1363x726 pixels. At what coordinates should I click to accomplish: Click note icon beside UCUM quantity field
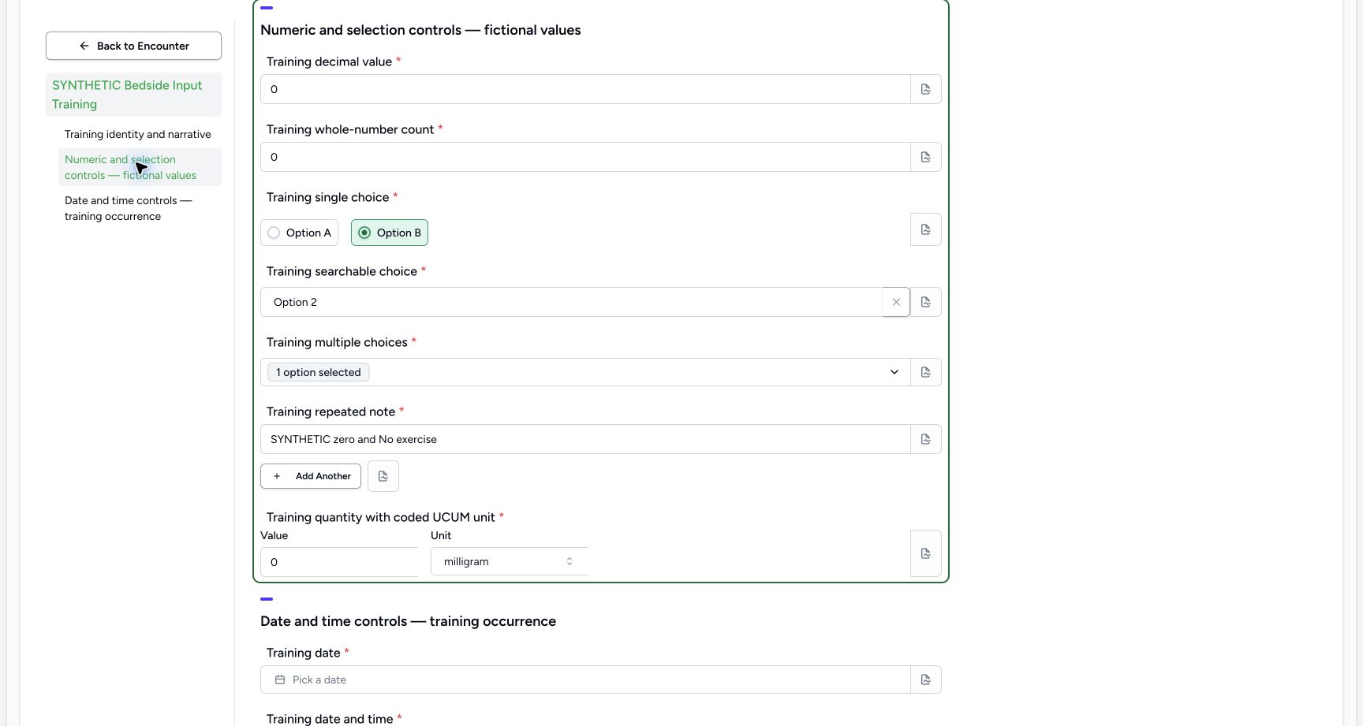(x=926, y=553)
